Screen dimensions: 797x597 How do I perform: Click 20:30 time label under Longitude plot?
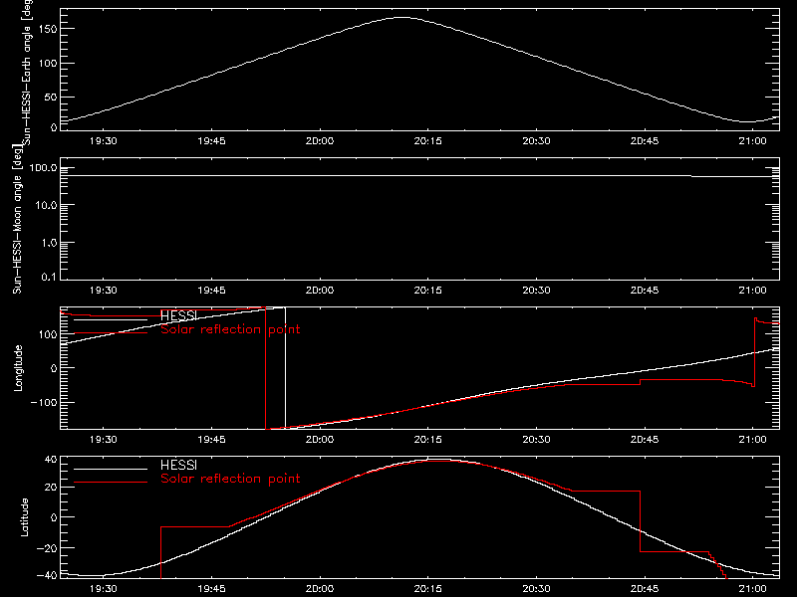click(536, 440)
